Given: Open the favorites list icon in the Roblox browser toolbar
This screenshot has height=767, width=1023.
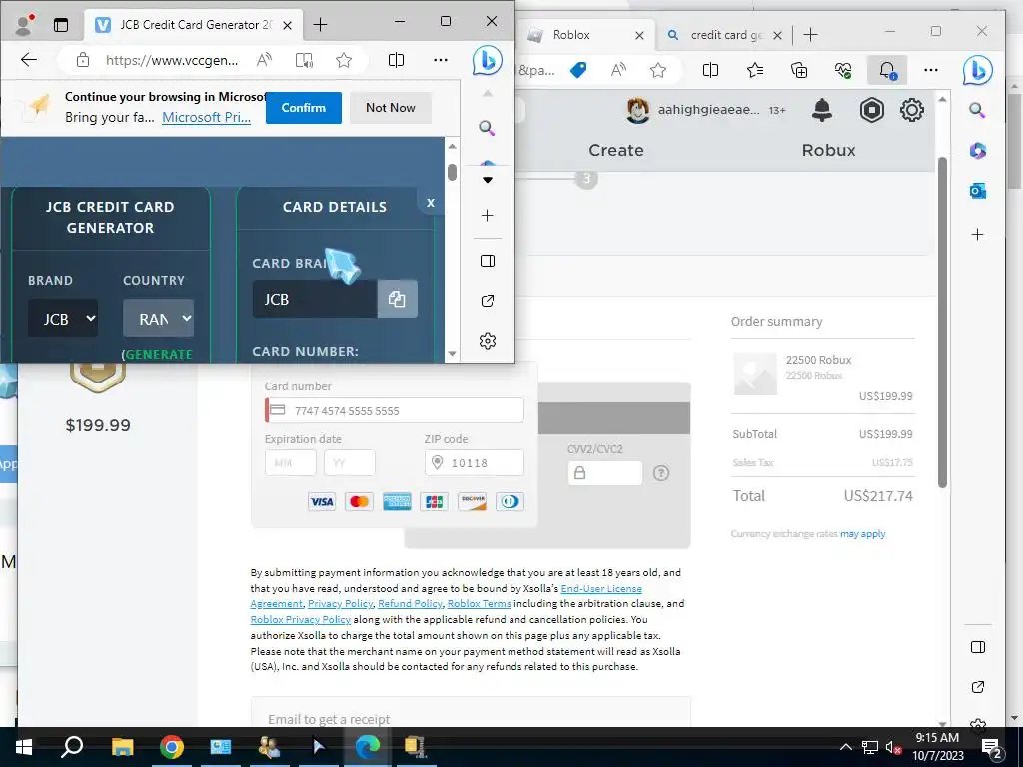Looking at the screenshot, I should [755, 70].
